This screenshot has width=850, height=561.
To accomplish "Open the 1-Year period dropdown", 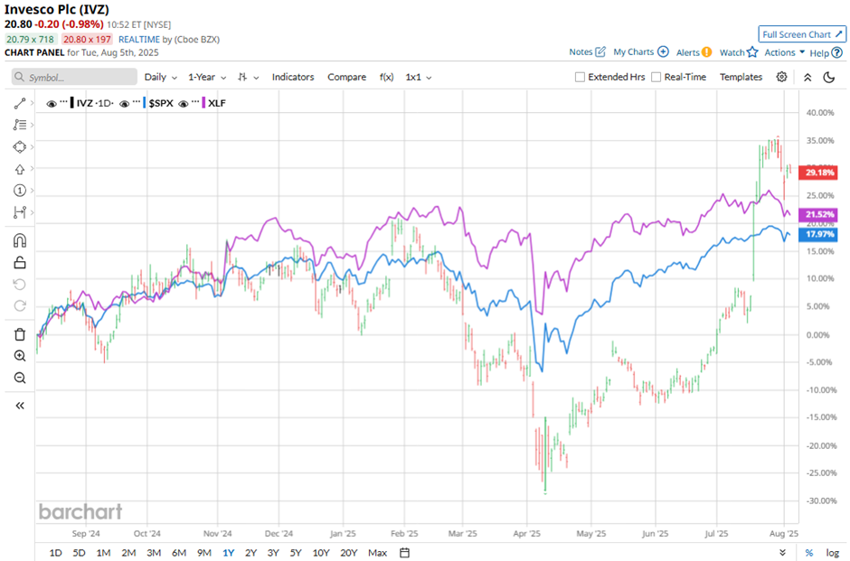I will 207,77.
